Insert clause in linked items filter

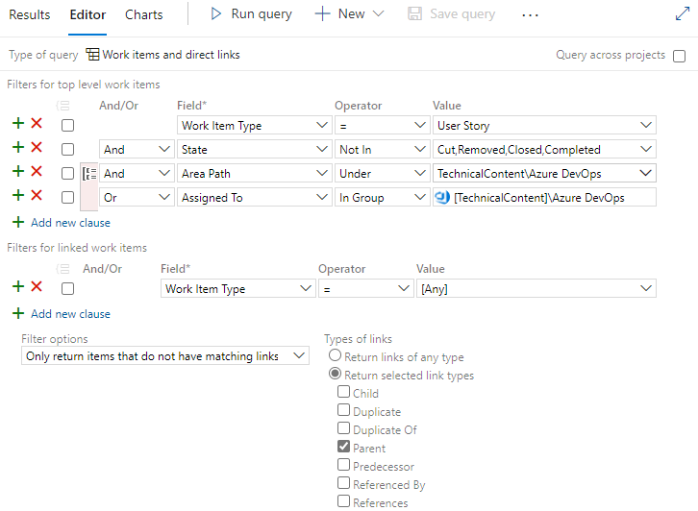click(18, 286)
